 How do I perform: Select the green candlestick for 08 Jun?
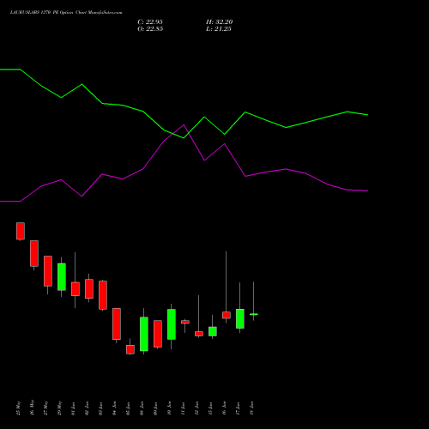[x=144, y=334]
